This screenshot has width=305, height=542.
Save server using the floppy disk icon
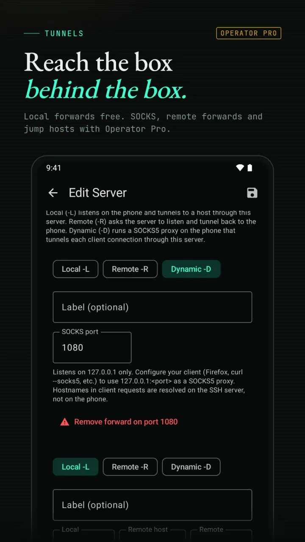coord(252,193)
